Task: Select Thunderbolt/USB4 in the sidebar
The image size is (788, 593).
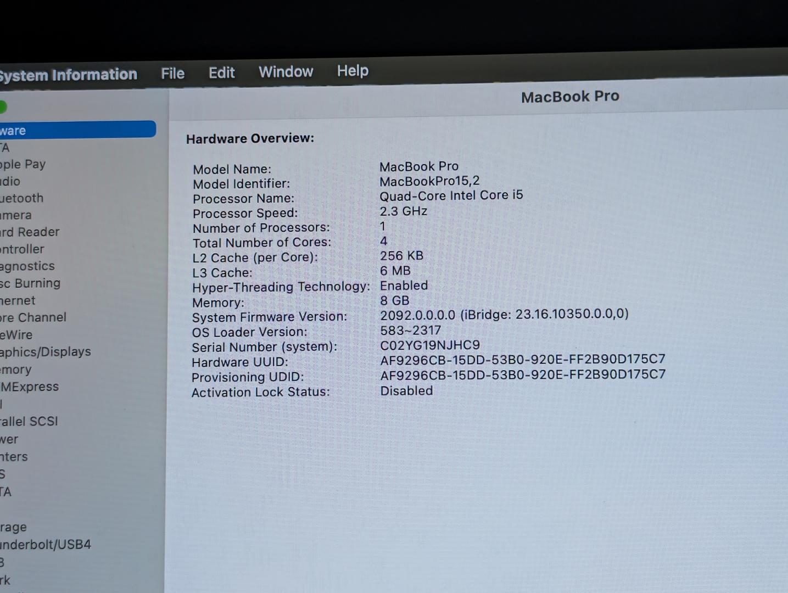Action: point(46,545)
